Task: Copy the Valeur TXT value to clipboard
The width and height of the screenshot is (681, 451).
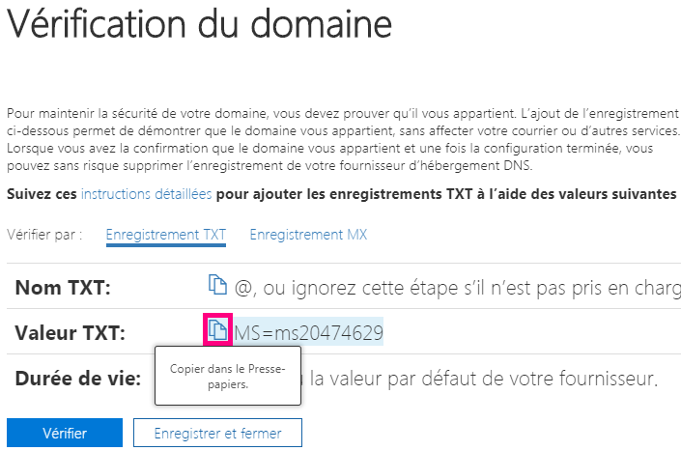Action: [x=218, y=331]
